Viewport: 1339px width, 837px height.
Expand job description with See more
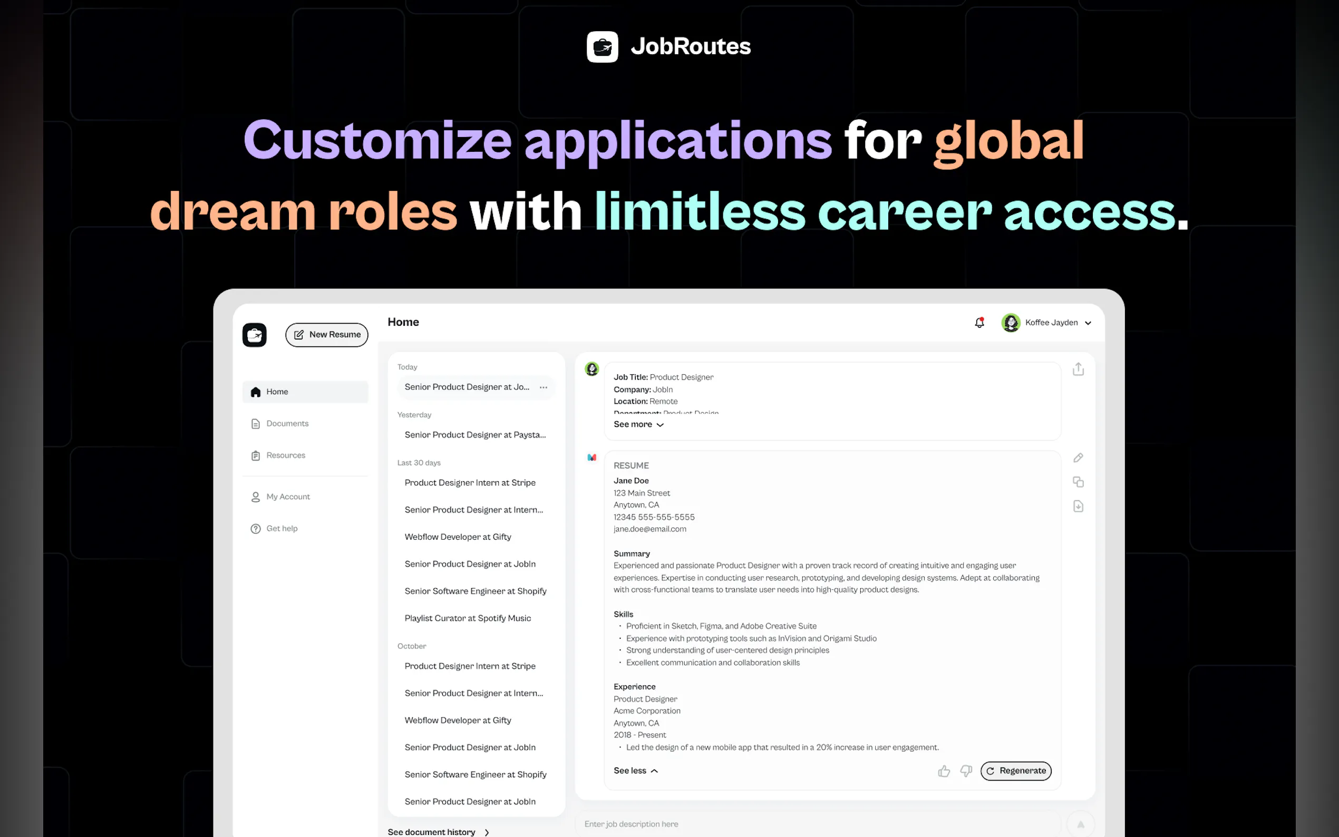point(638,425)
